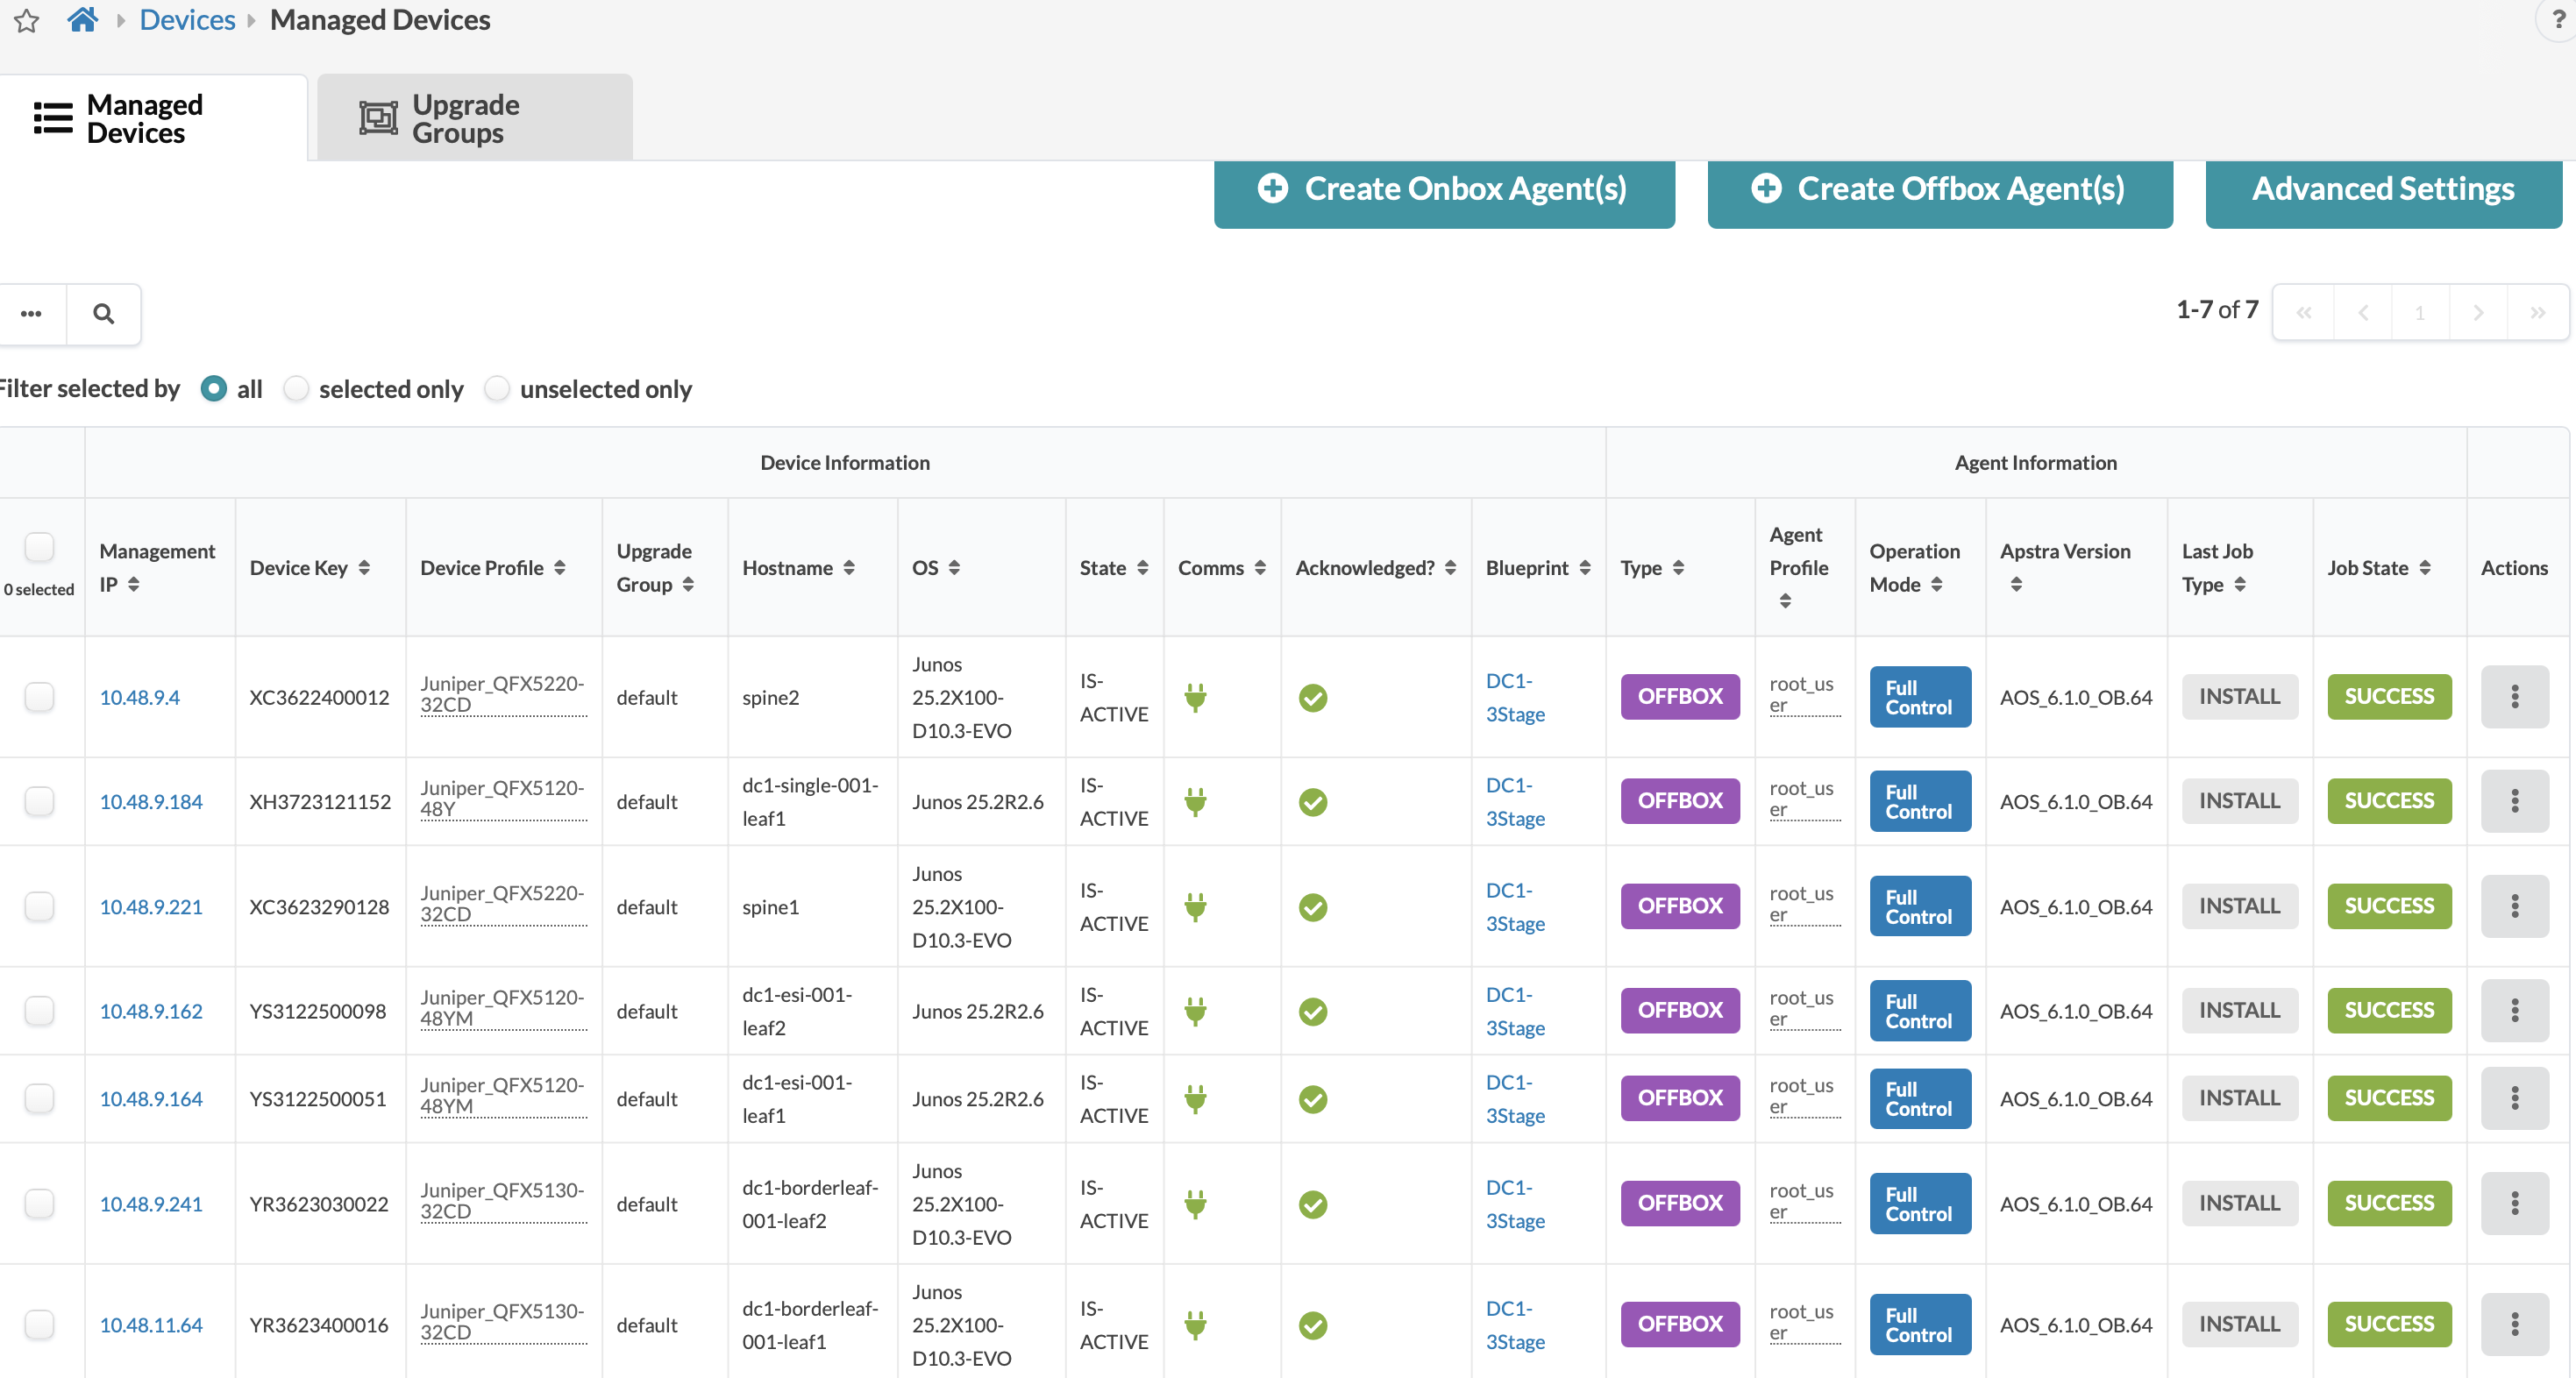Click the favorite star icon

click(x=27, y=20)
